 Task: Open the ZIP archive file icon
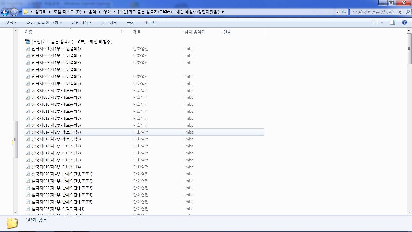(28, 42)
